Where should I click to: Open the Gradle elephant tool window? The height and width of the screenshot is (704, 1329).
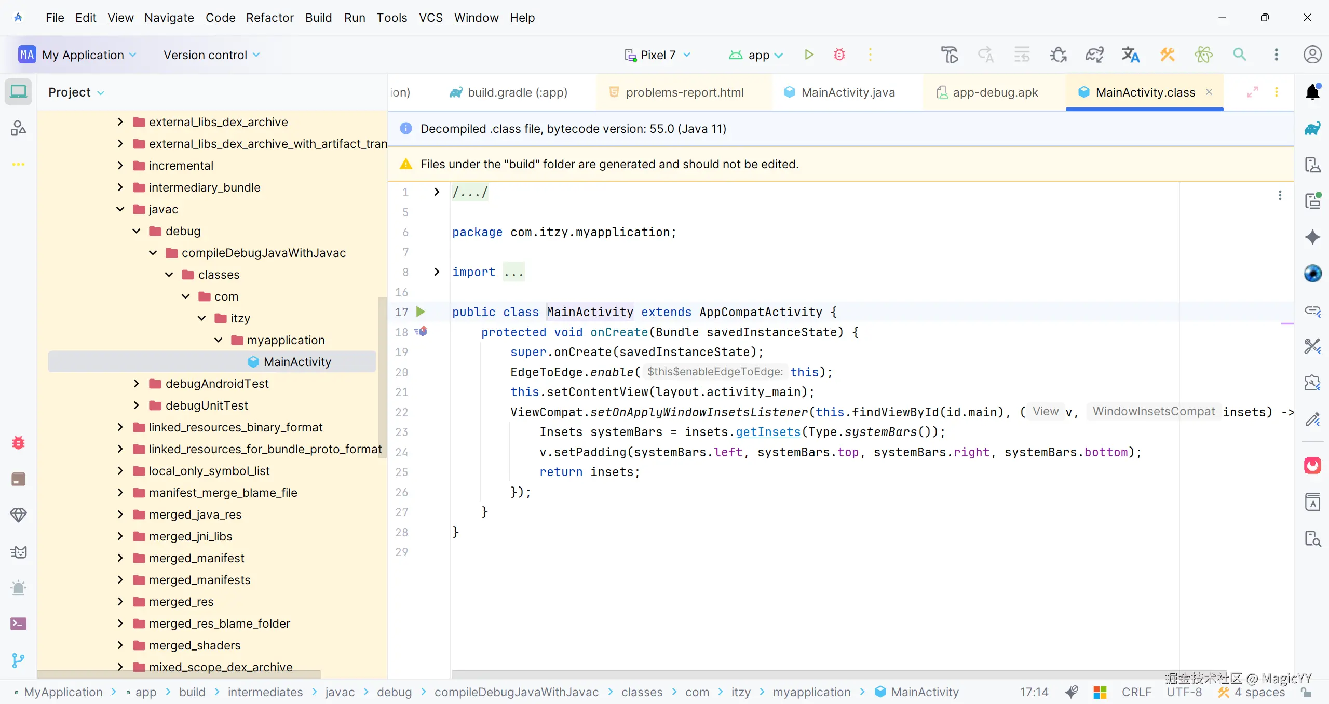click(x=1312, y=128)
